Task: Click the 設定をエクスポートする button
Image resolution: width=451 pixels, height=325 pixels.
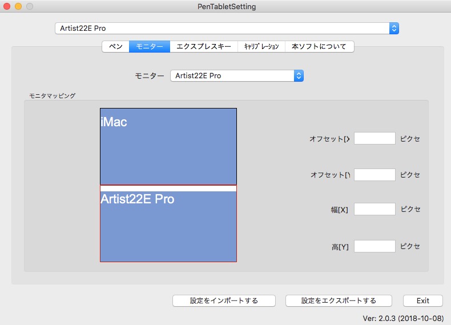Action: [339, 300]
